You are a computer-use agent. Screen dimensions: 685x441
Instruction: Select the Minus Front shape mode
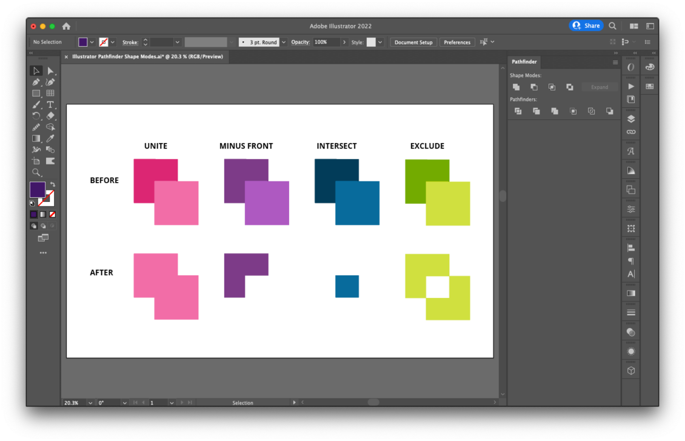point(534,87)
